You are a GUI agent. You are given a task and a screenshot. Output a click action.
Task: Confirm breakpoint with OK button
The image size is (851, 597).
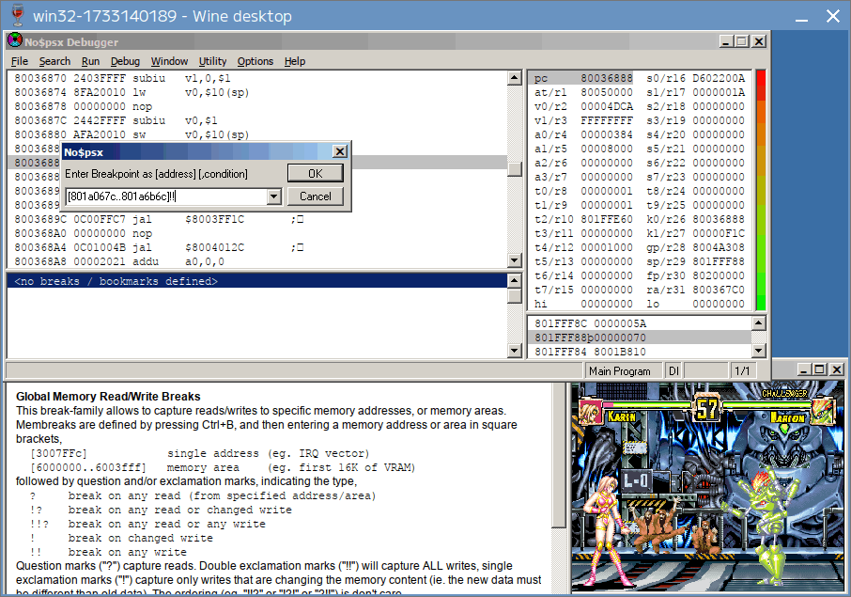(316, 173)
